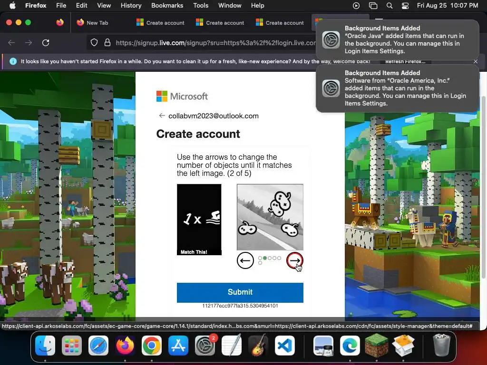Click the site security padlock icon
The width and height of the screenshot is (487, 365).
pos(107,42)
